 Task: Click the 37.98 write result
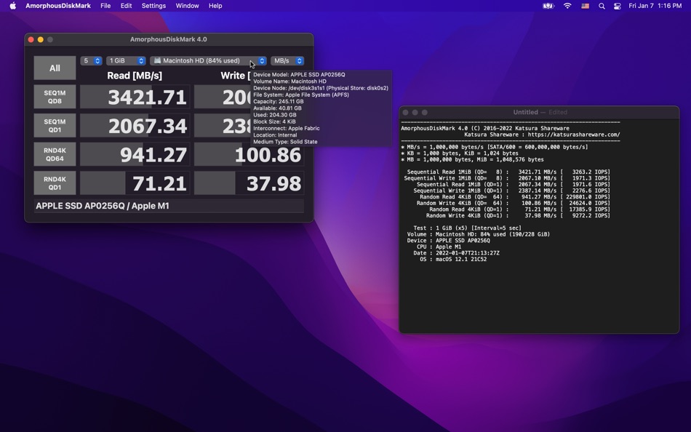(x=249, y=183)
